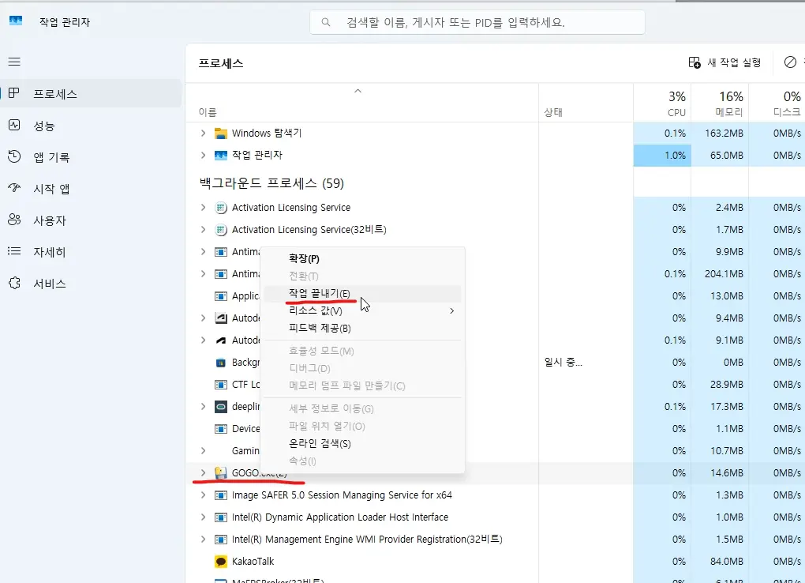805x583 pixels.
Task: Click 피드백 제공(B) menu entry
Action: click(320, 329)
